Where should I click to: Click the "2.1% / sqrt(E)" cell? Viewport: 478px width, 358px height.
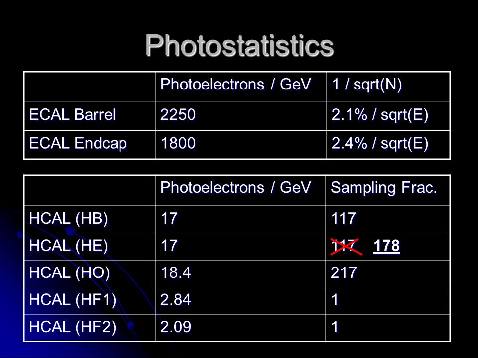tap(380, 115)
